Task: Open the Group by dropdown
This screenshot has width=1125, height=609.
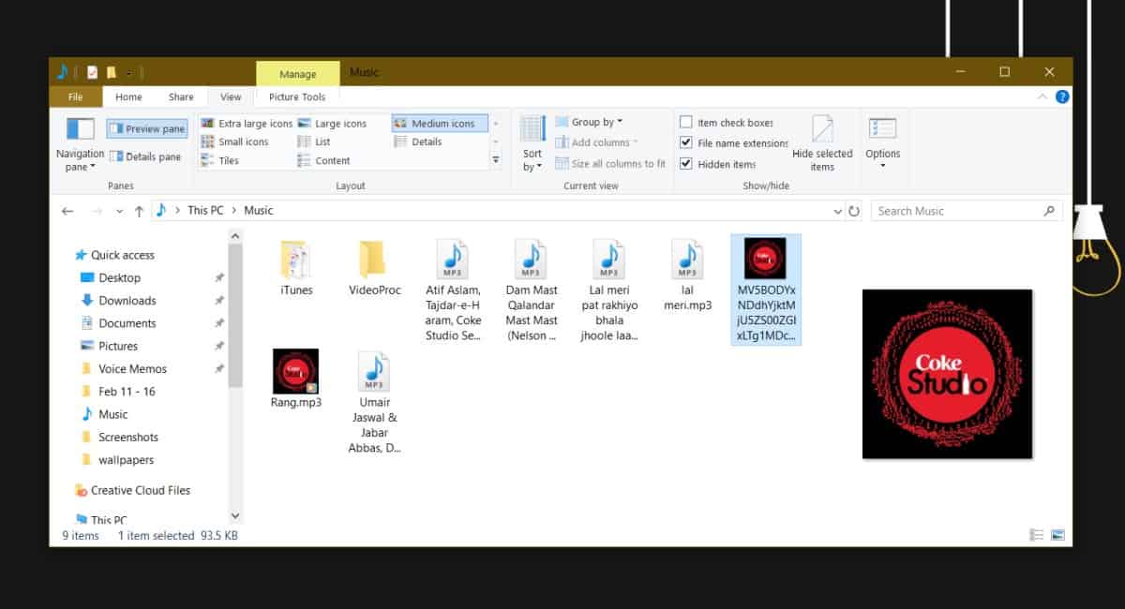Action: tap(590, 122)
